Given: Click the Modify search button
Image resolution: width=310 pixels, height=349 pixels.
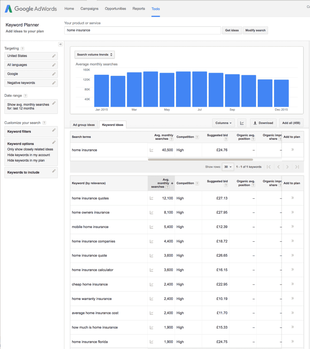Looking at the screenshot, I should tap(255, 30).
